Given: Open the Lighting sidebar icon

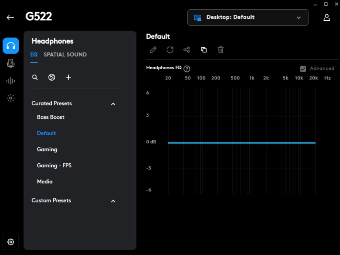Looking at the screenshot, I should click(11, 98).
